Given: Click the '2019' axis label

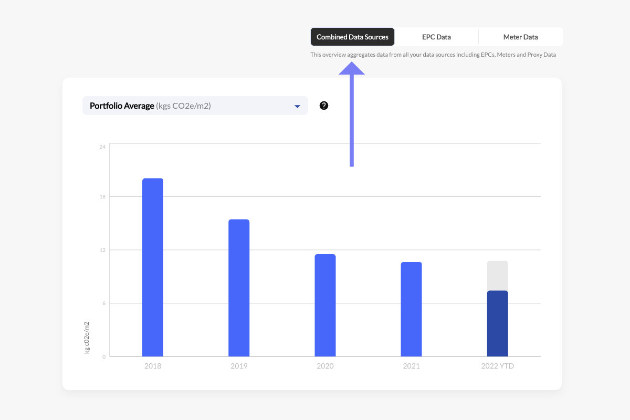Looking at the screenshot, I should coord(239,366).
